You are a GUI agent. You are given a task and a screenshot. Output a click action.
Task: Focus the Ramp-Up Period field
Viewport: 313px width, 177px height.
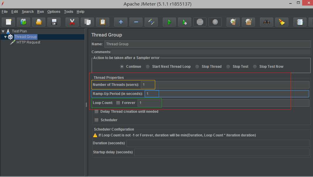(x=227, y=94)
